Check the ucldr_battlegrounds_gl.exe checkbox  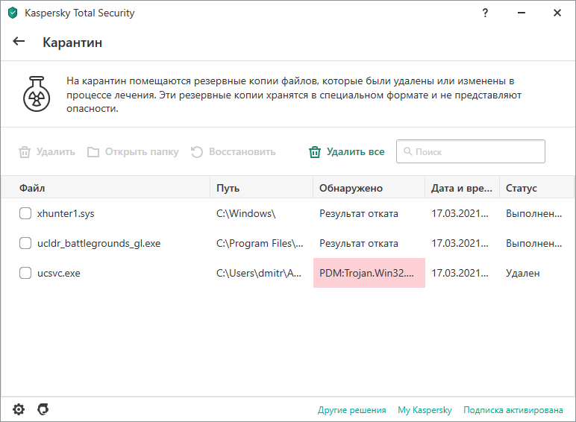point(25,243)
